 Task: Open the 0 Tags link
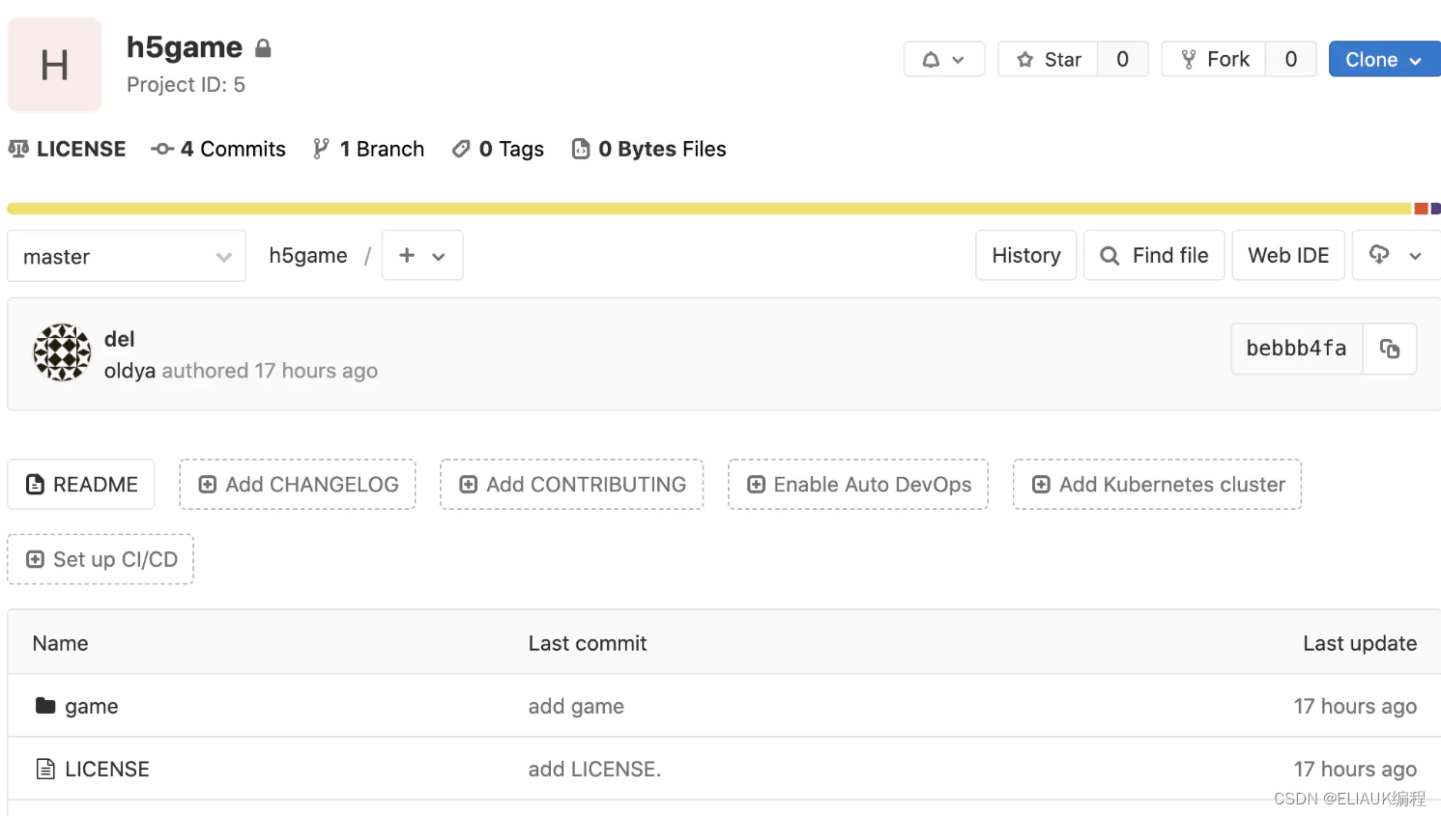[499, 150]
